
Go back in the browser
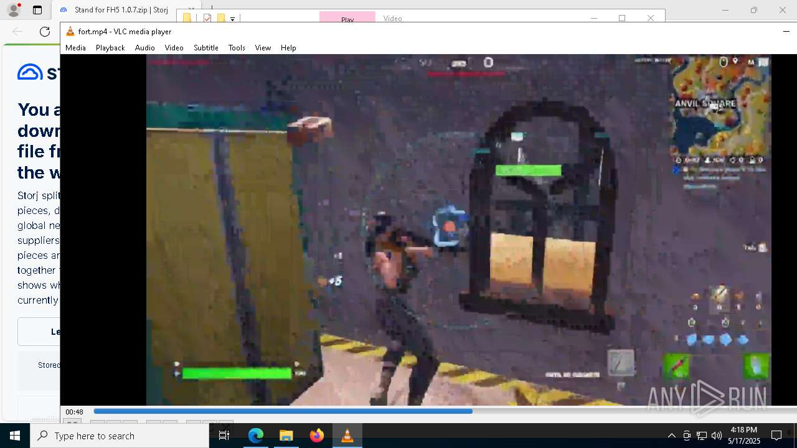(x=17, y=32)
